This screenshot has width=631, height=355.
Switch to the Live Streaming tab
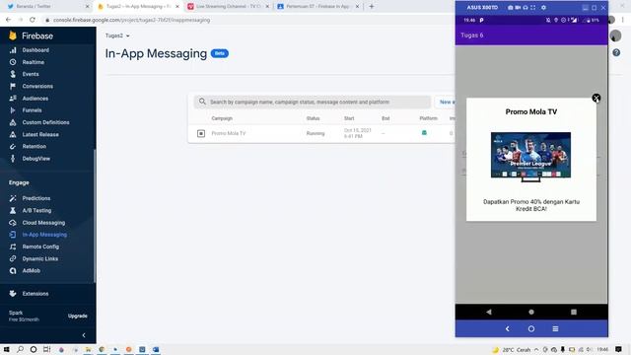pos(228,7)
